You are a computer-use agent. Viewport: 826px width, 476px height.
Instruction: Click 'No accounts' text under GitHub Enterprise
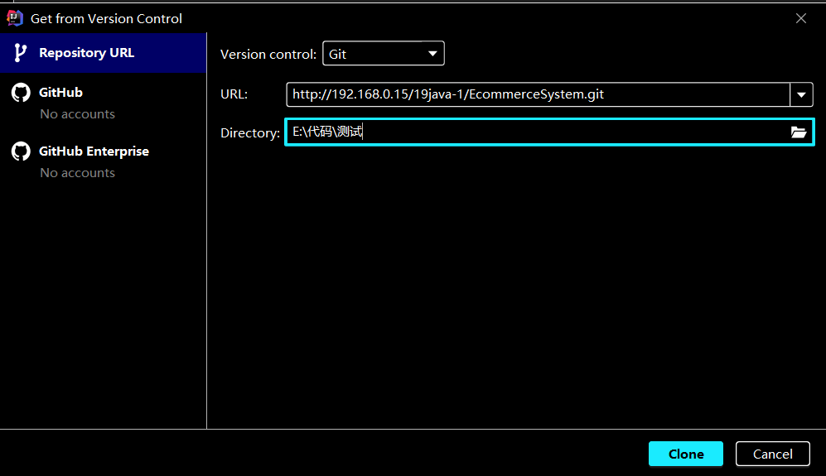coord(77,173)
